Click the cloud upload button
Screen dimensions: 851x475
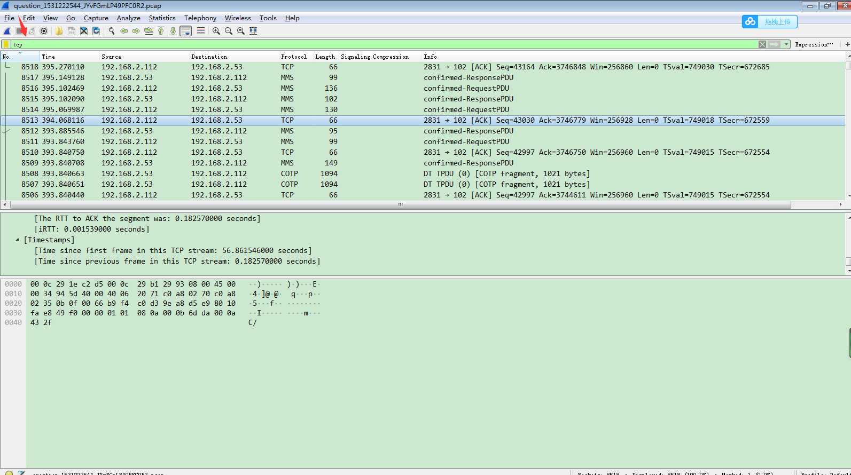[x=770, y=21]
